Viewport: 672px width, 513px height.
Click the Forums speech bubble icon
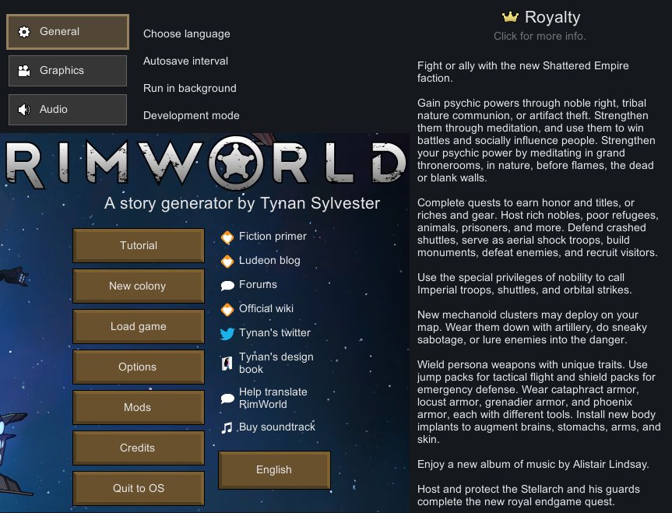(227, 286)
